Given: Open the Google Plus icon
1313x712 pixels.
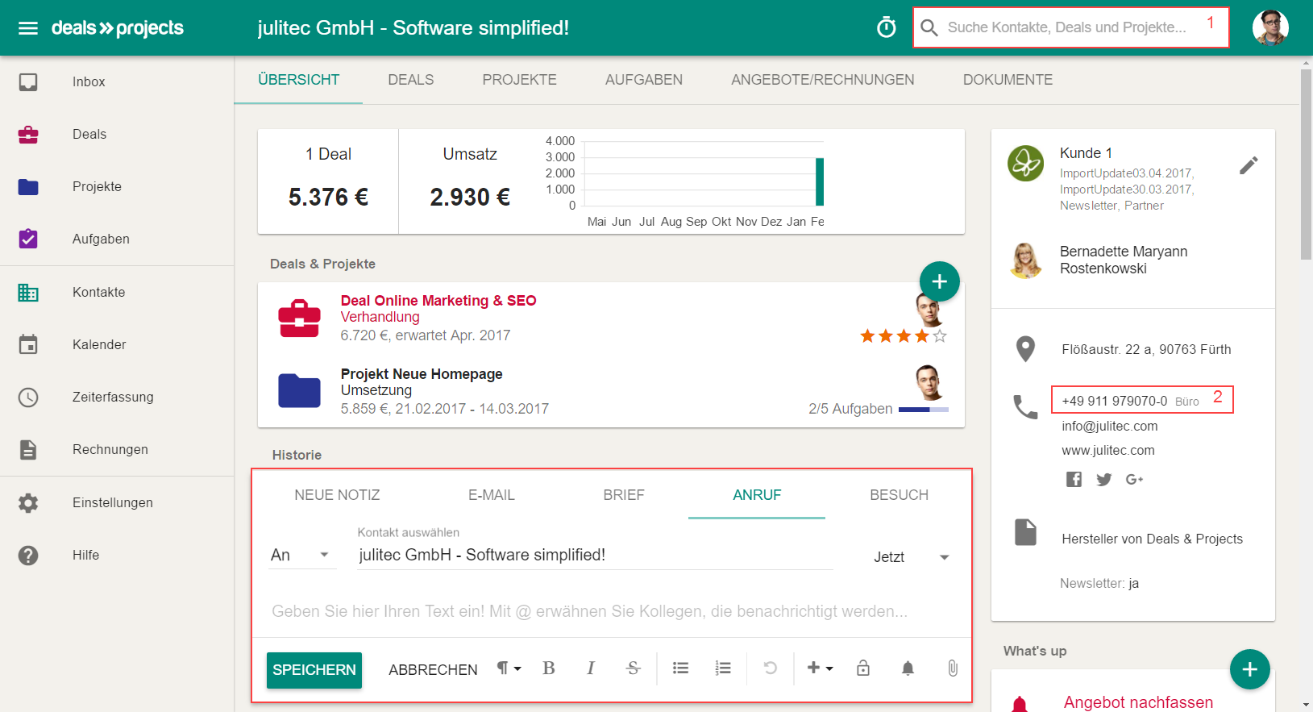Looking at the screenshot, I should [1135, 479].
